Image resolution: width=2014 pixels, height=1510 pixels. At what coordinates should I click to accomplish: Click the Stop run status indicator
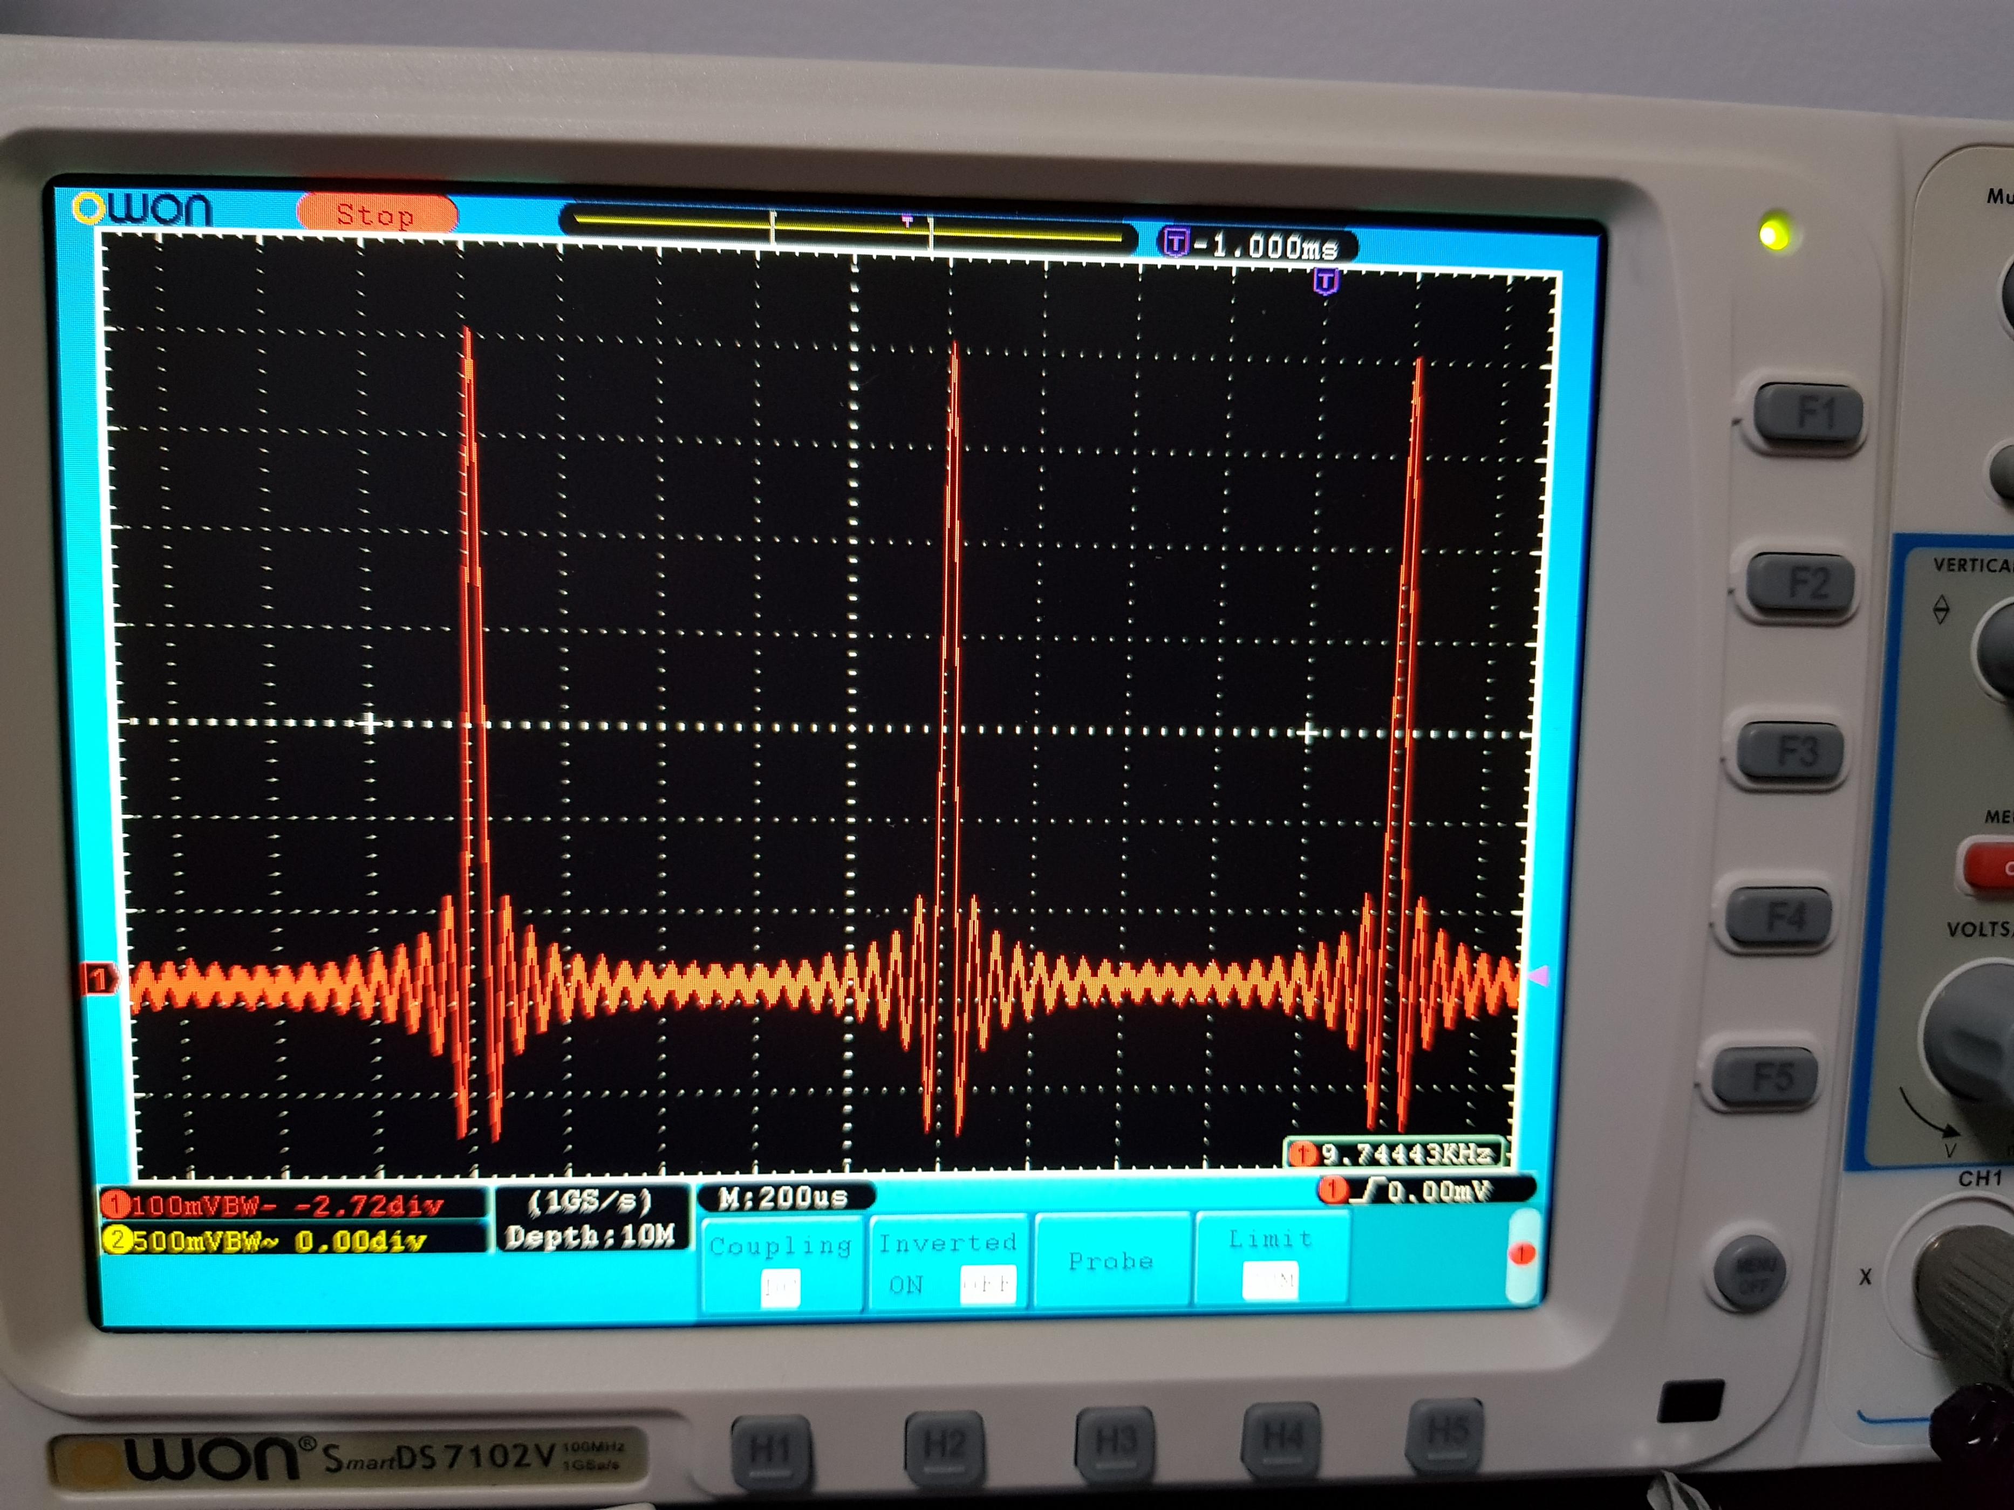coord(376,215)
